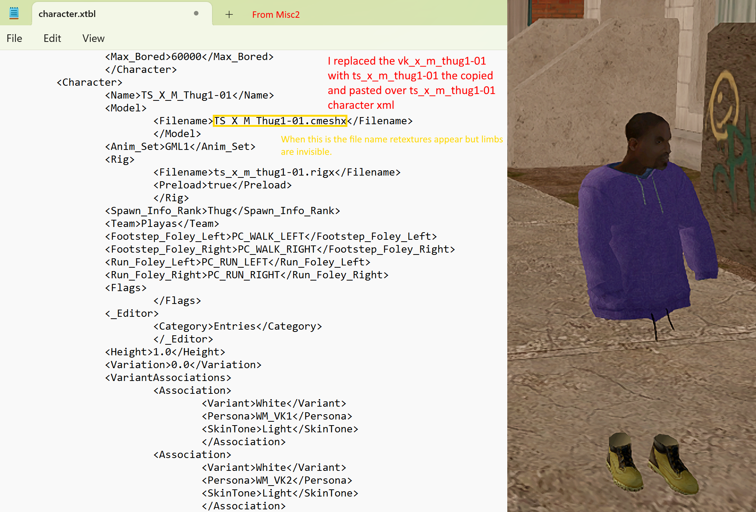Click the Max_Bored 60000 line

pyautogui.click(x=189, y=57)
